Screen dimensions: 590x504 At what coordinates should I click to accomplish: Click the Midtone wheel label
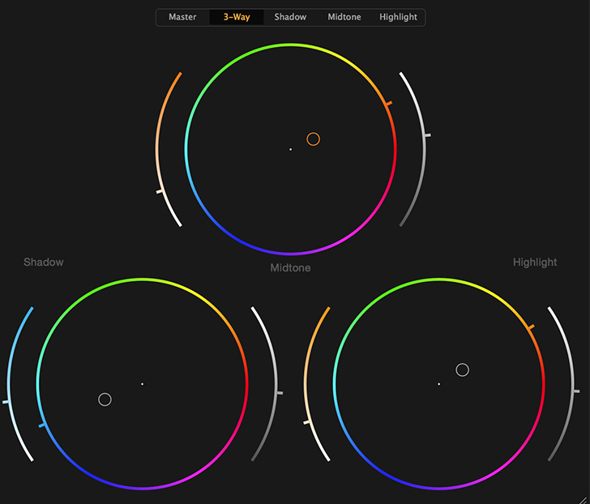[290, 267]
